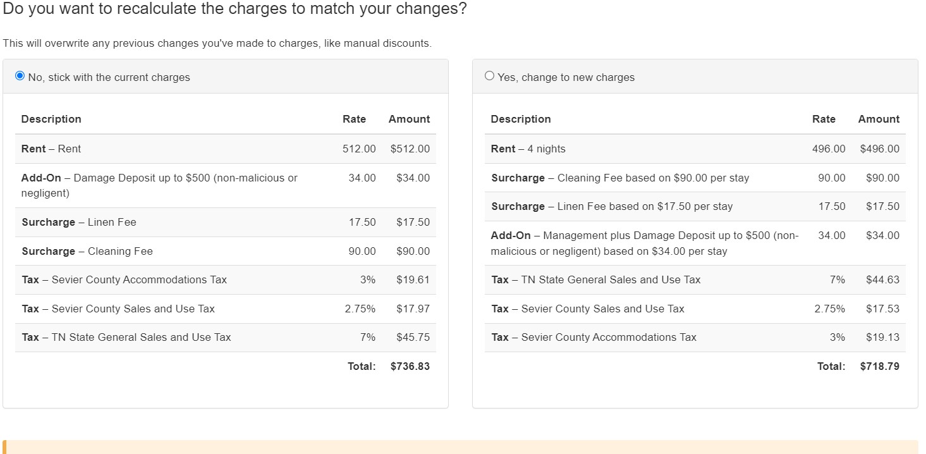Click the "No, stick with the current charges" label text

(109, 77)
